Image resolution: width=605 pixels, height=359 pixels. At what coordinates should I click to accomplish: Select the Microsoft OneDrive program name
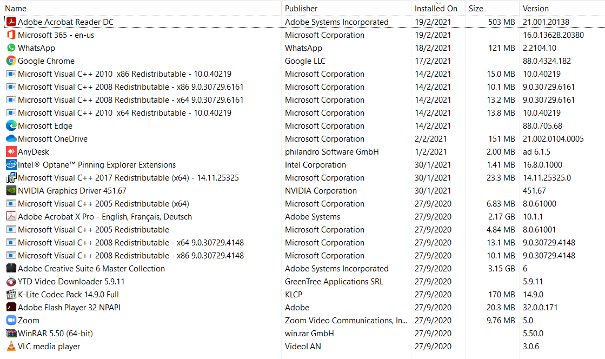pyautogui.click(x=52, y=138)
